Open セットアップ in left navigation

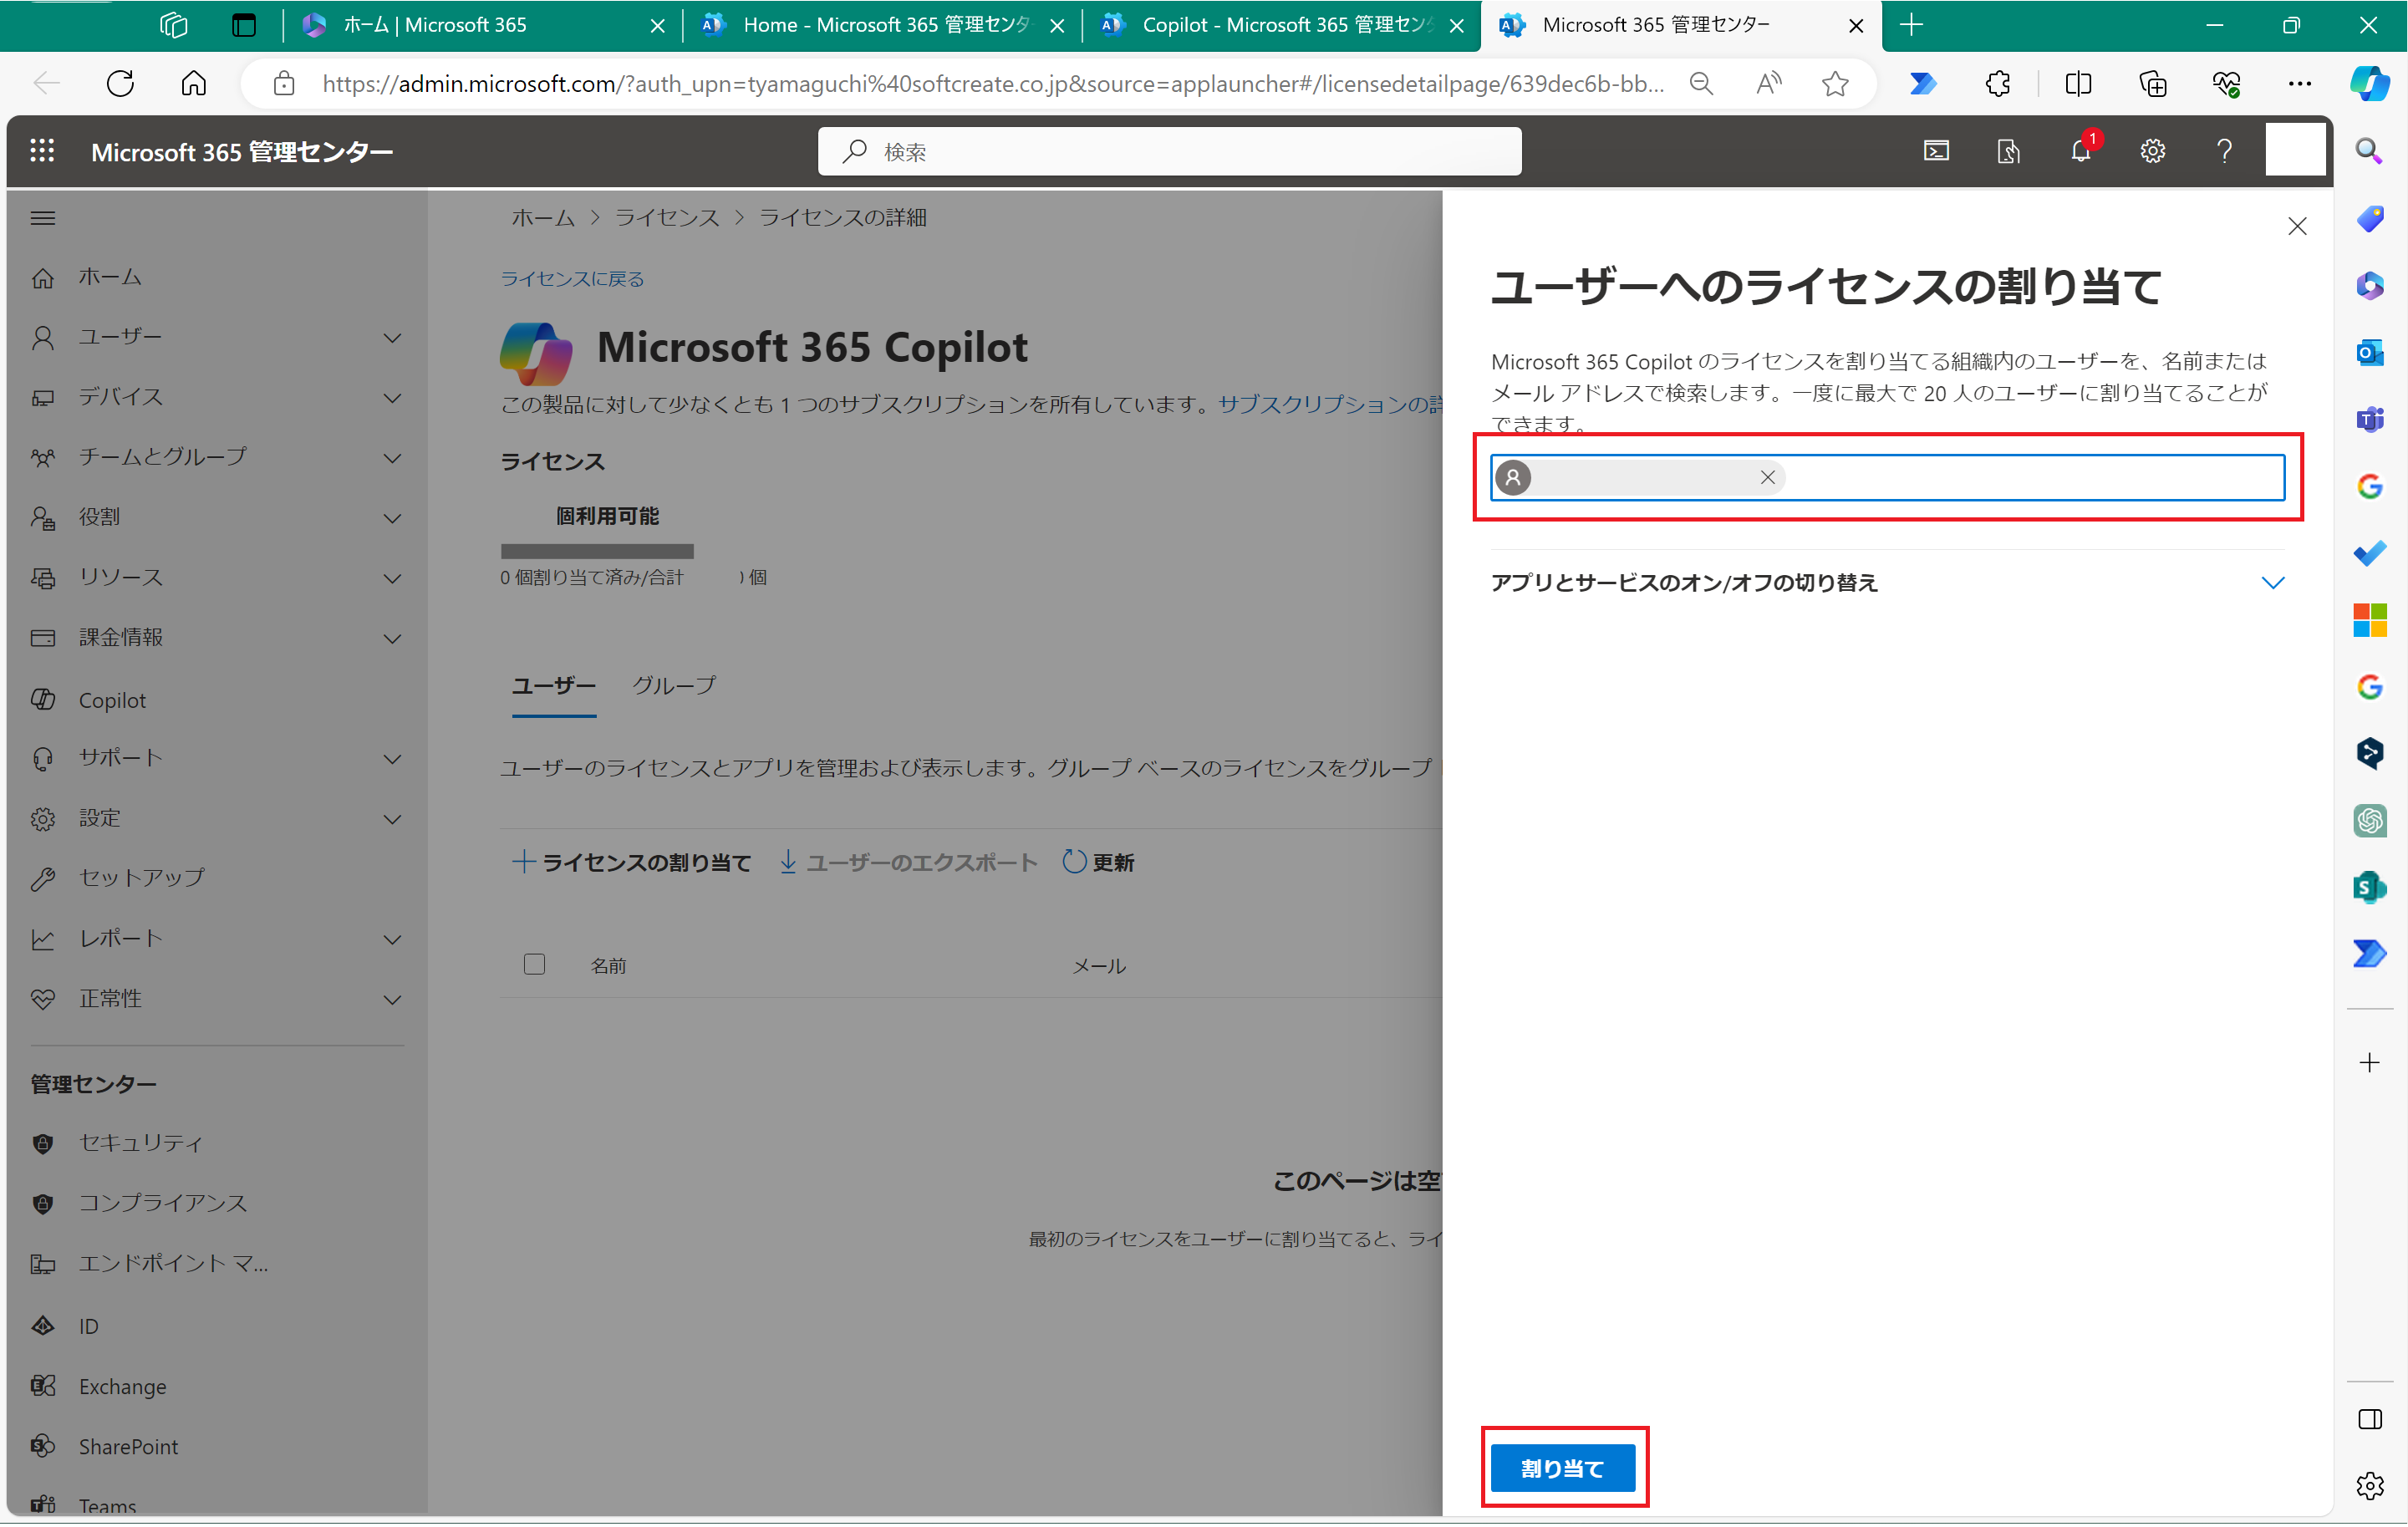click(141, 878)
